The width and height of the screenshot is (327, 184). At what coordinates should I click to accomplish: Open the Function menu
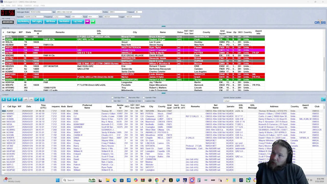[x=28, y=5]
